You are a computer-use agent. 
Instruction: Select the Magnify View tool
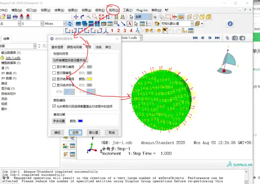(x=89, y=16)
